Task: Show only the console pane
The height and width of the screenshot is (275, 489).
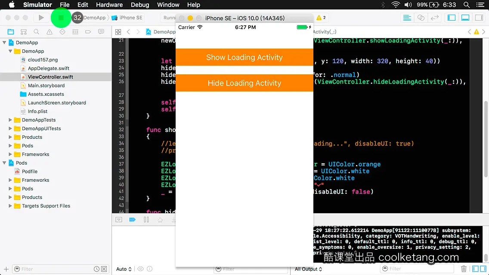Action: coord(483,269)
